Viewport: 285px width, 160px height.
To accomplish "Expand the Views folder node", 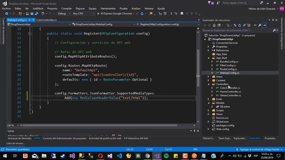I will 209,114.
